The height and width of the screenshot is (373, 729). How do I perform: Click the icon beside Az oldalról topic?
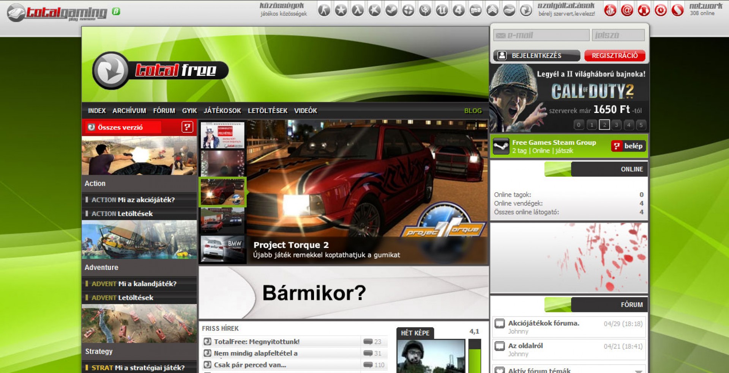tap(500, 346)
